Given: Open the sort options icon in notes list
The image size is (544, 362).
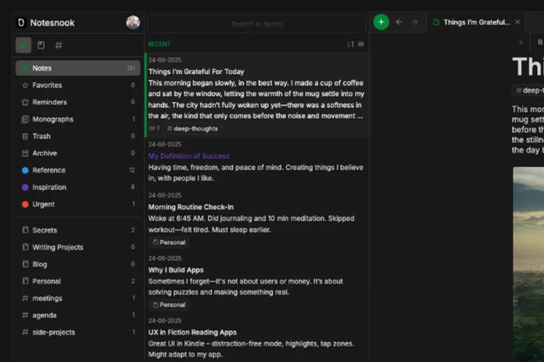Looking at the screenshot, I should coord(350,44).
